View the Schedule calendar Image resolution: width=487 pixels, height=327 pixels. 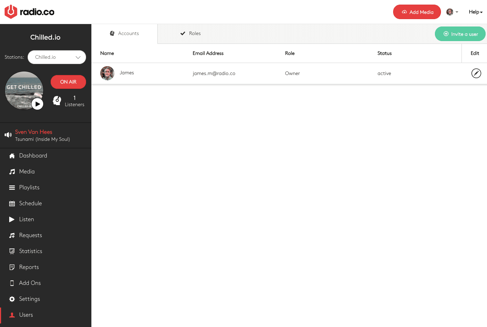pos(30,203)
